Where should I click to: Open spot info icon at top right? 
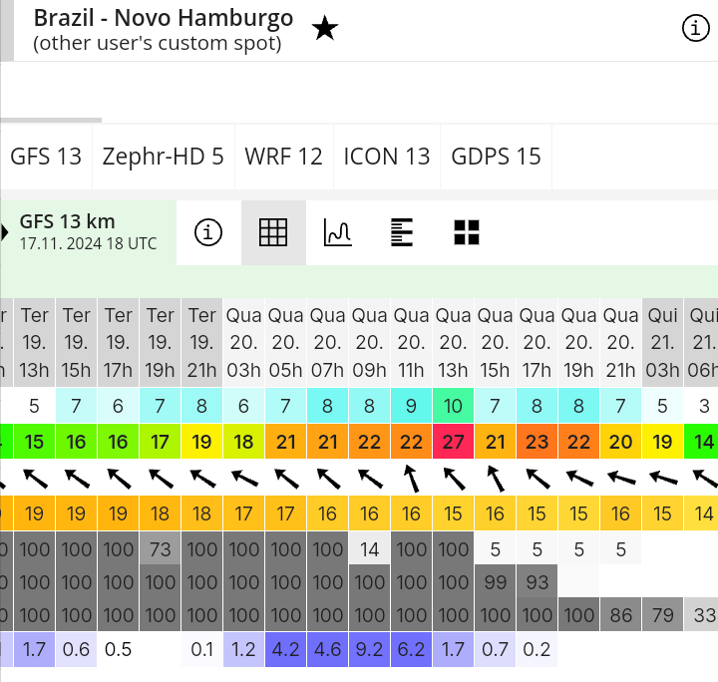696,28
